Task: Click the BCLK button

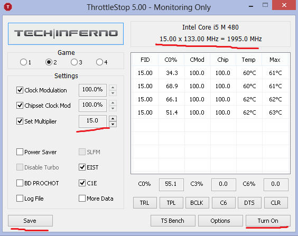Action: click(x=197, y=203)
